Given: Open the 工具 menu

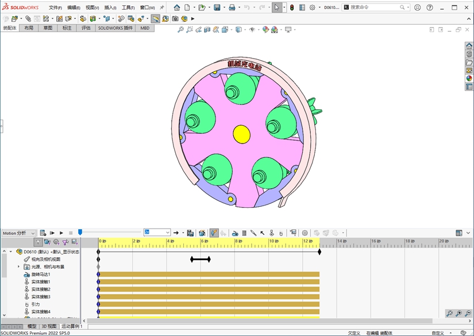Looking at the screenshot, I should point(128,7).
